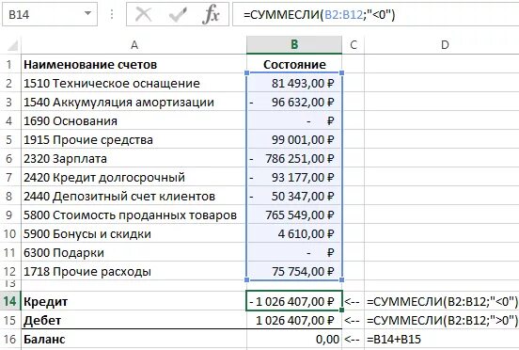
Task: Click the Дебет total '1 026 407,00 ₽'
Action: 294,320
